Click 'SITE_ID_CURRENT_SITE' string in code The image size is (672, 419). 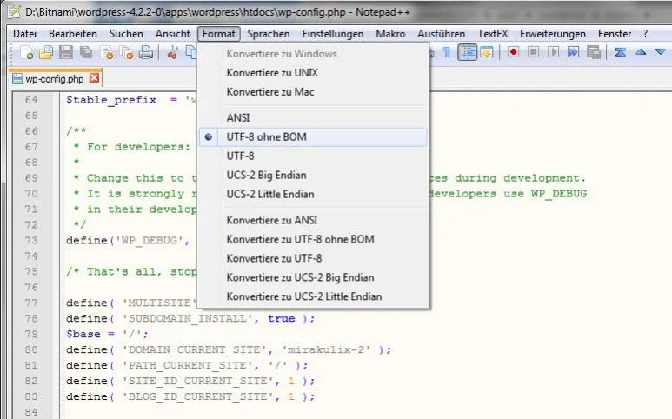click(x=197, y=381)
